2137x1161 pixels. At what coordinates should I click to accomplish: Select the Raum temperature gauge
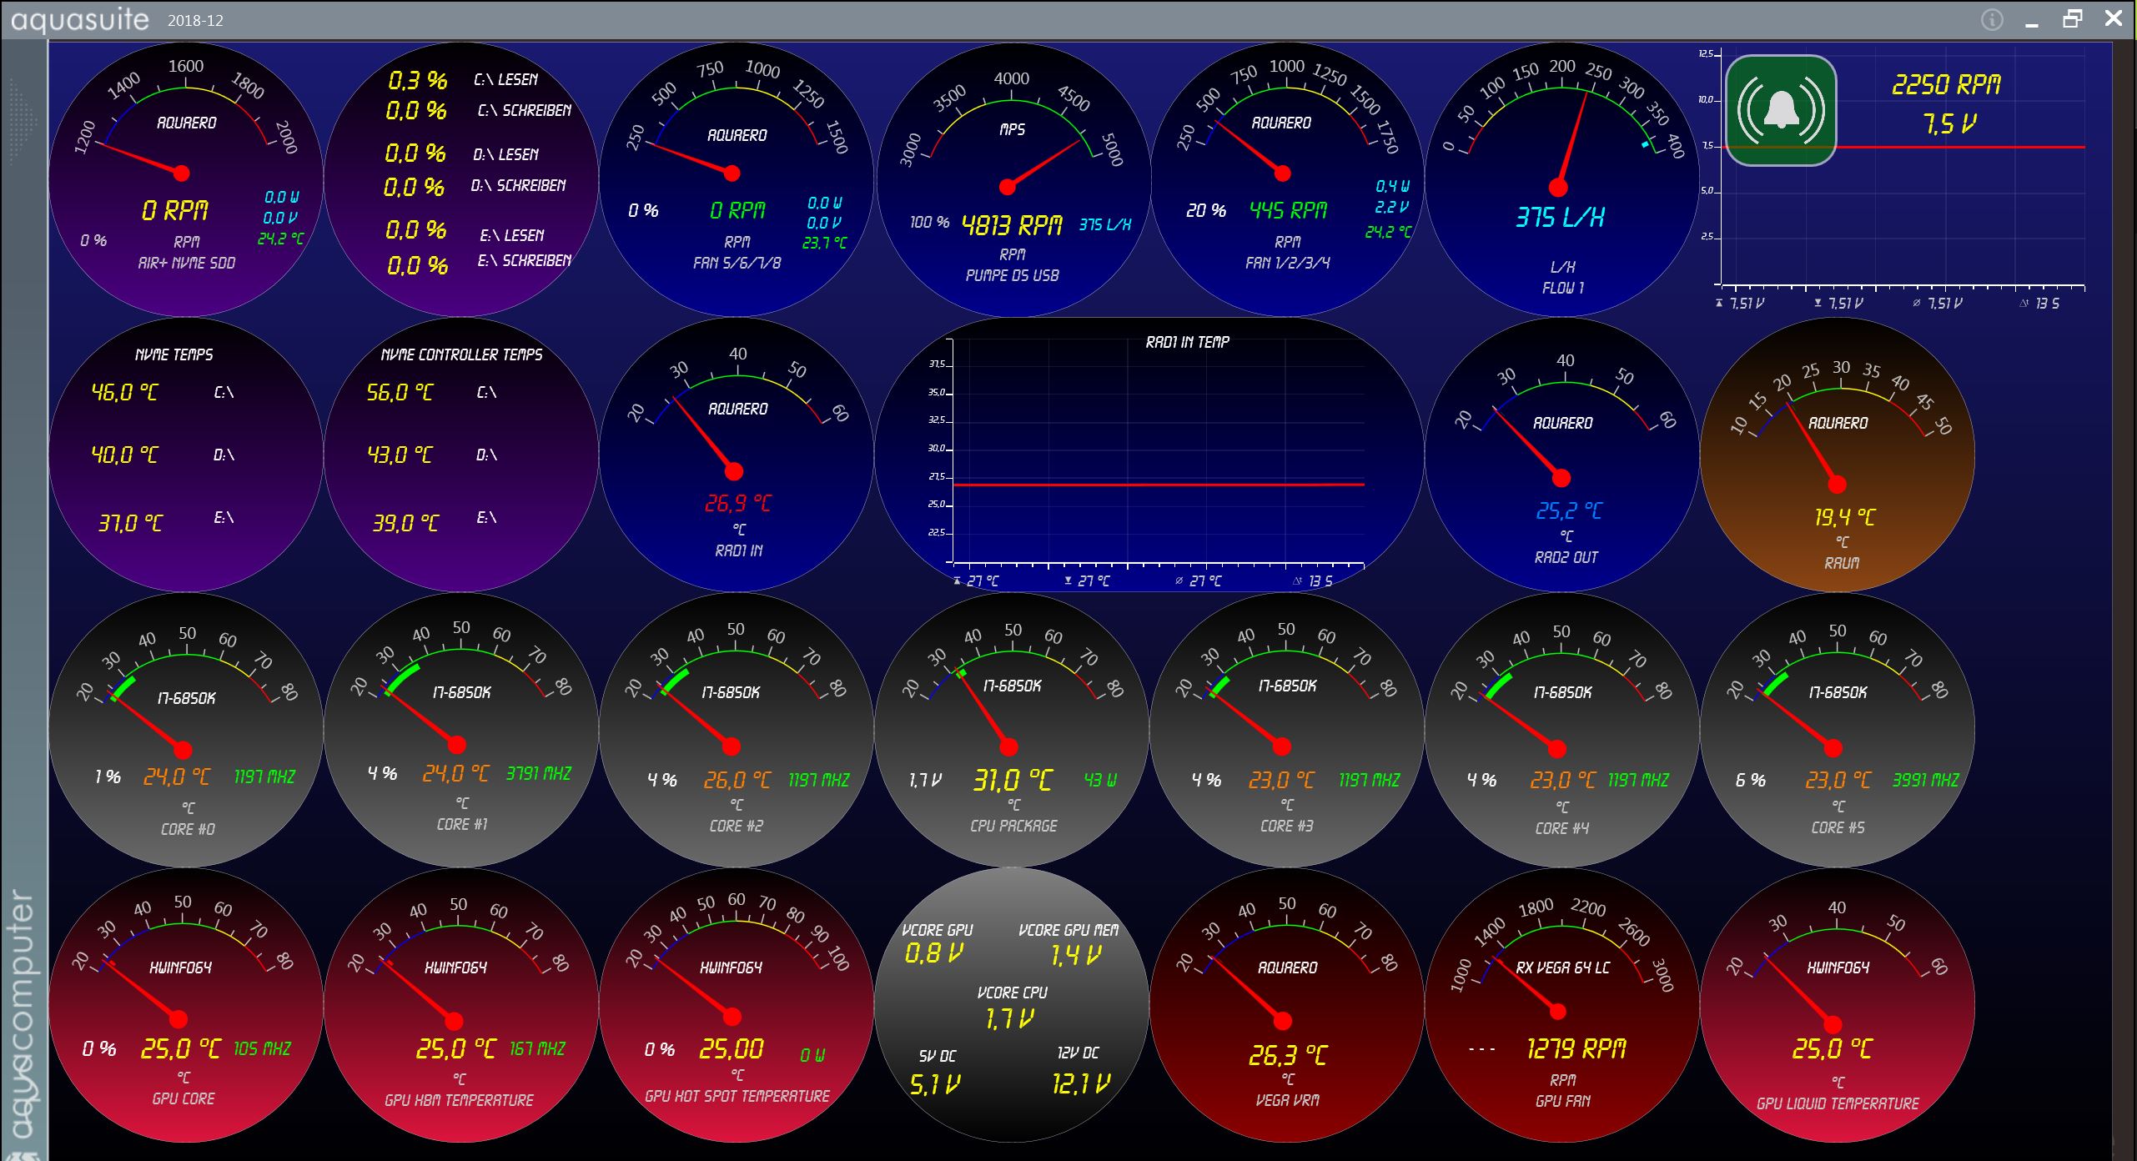tap(1837, 455)
